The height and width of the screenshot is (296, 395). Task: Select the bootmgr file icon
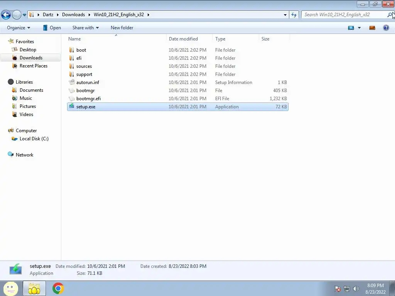click(72, 90)
